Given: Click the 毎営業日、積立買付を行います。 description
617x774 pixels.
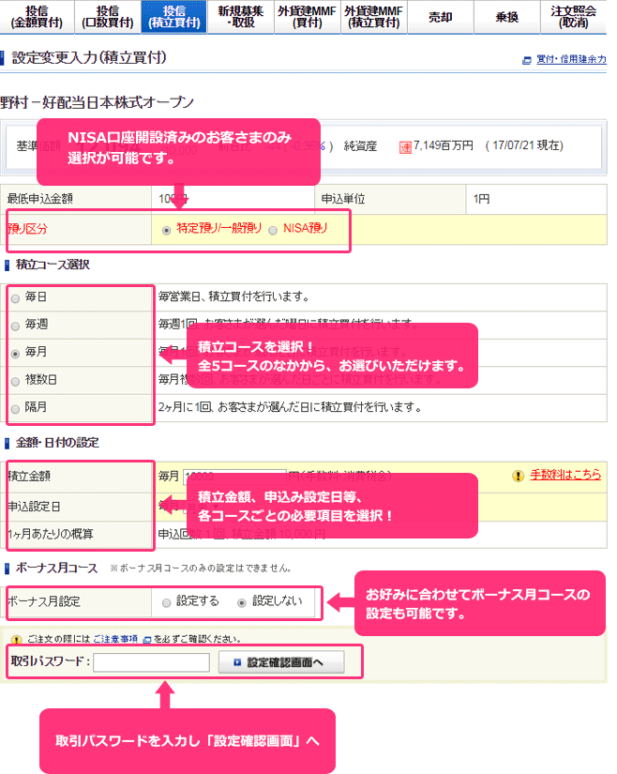Looking at the screenshot, I should pyautogui.click(x=233, y=296).
